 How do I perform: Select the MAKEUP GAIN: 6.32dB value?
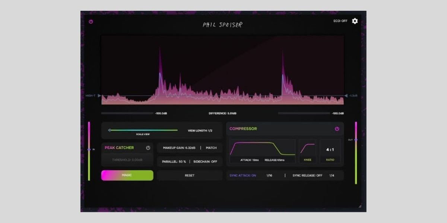click(179, 148)
